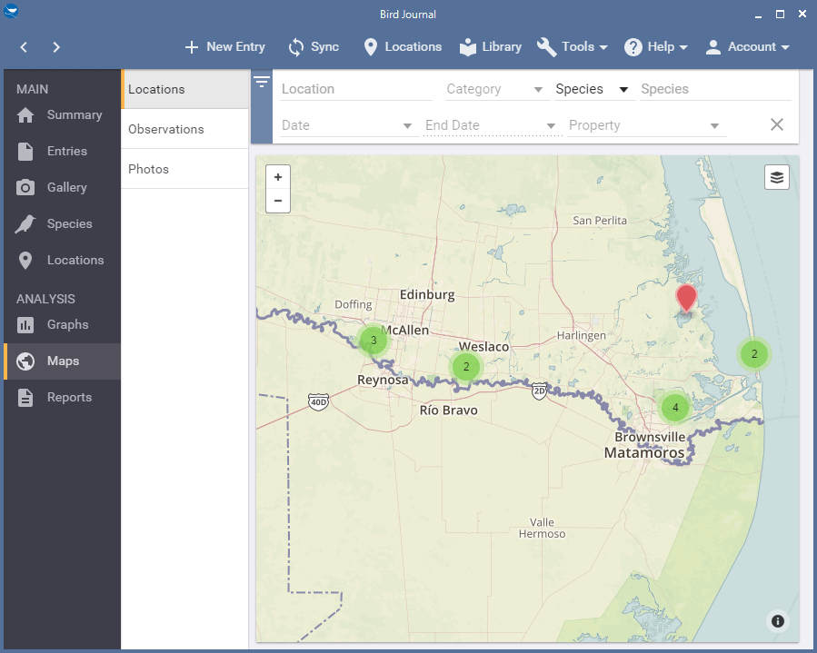817x653 pixels.
Task: Switch to the Observations map tab
Action: (185, 129)
